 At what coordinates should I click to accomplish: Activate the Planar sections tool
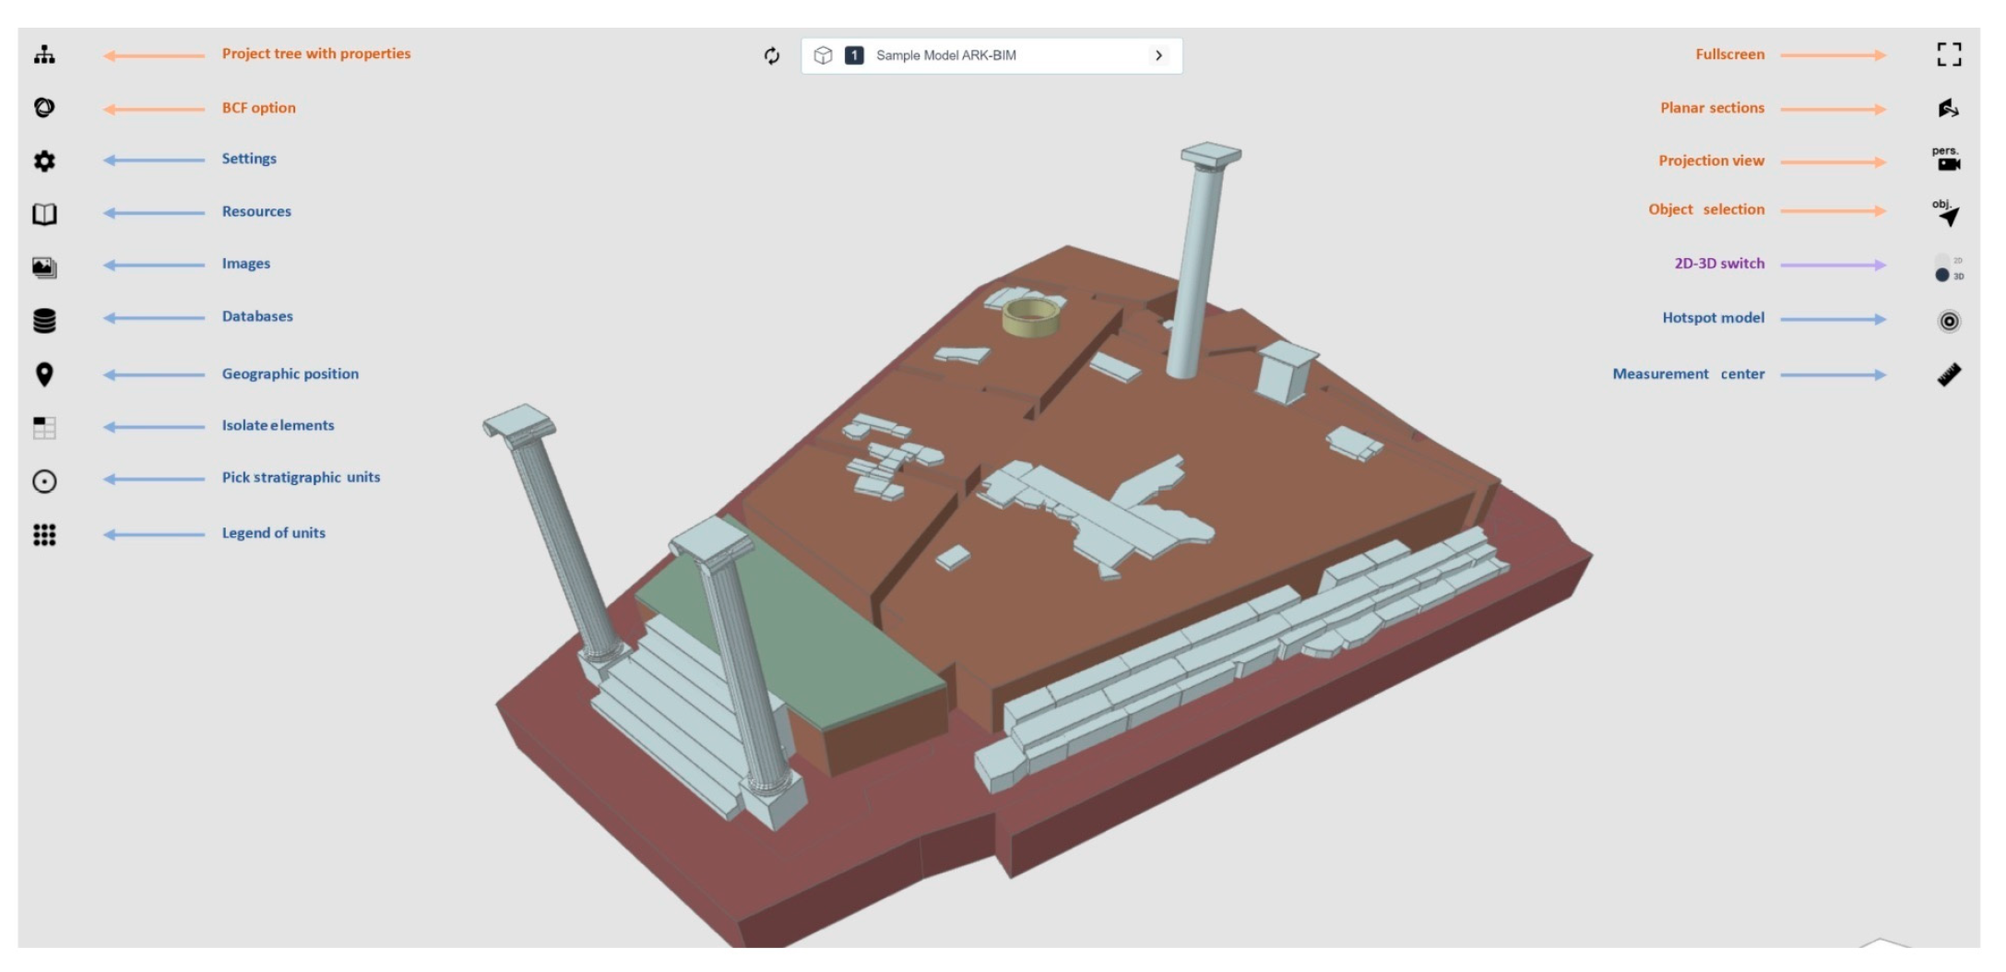(x=1948, y=109)
